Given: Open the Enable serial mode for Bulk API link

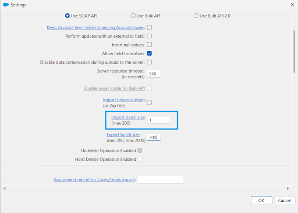Looking at the screenshot, I should (x=115, y=88).
